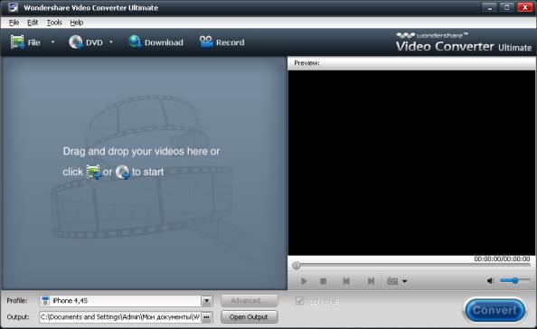The width and height of the screenshot is (537, 329).
Task: Open the Help menu
Action: tap(76, 23)
